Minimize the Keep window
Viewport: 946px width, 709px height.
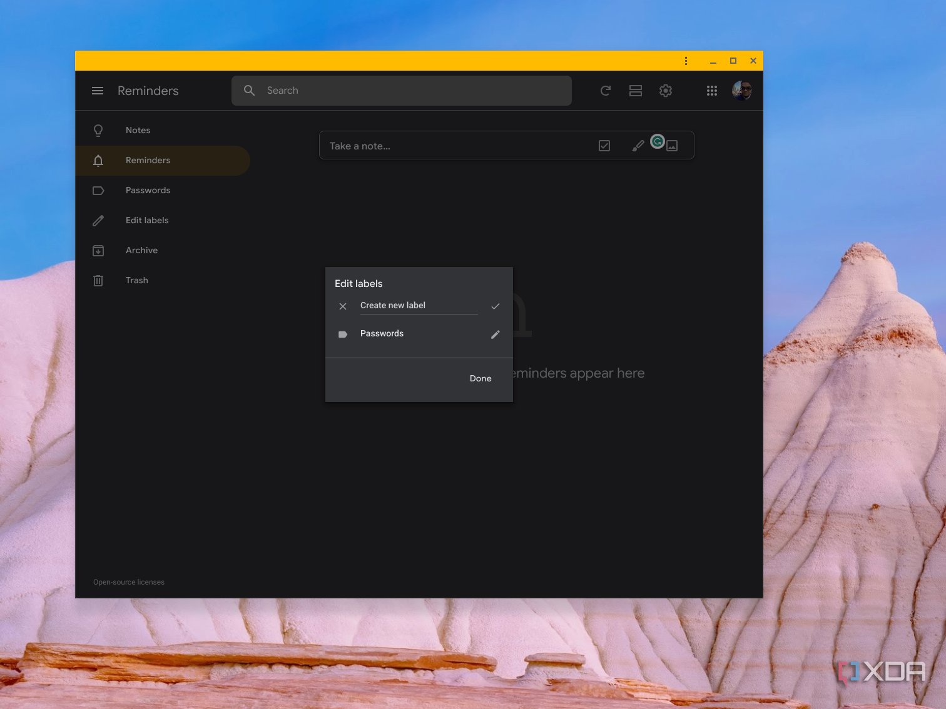click(713, 61)
